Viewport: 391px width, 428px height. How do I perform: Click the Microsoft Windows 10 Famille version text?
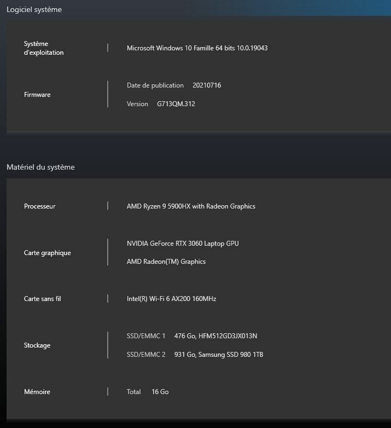point(197,48)
